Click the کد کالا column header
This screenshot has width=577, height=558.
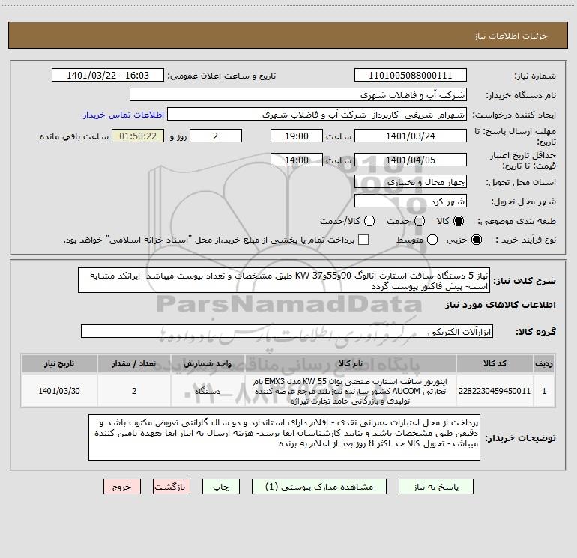point(495,363)
